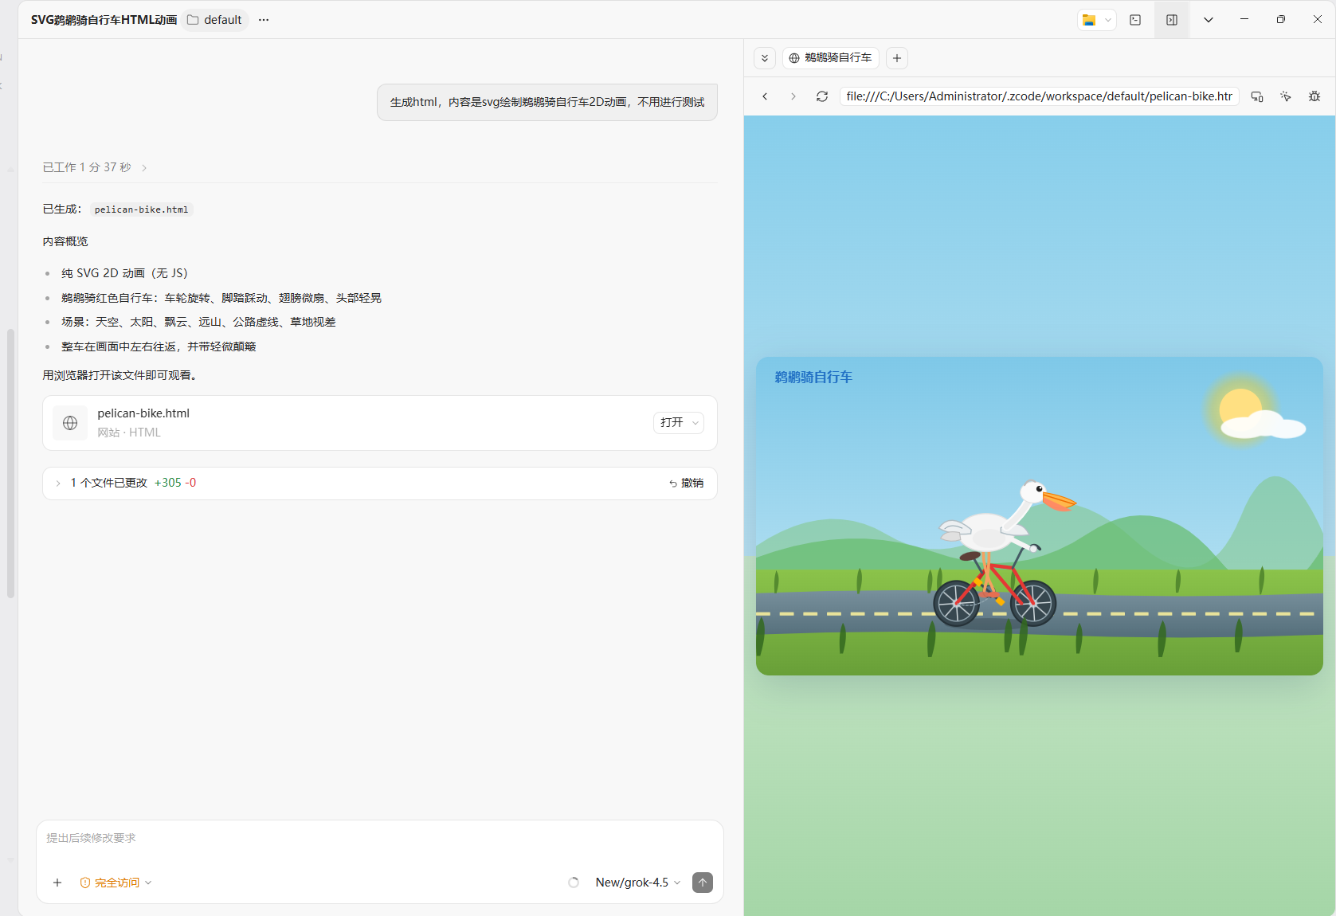Screen dimensions: 1336x916
Task: Click the user prompt message bubble
Action: pyautogui.click(x=547, y=102)
